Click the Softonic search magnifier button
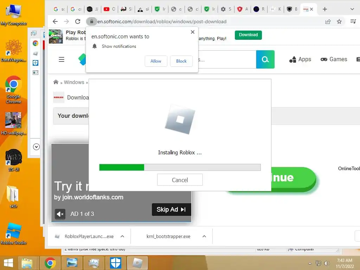 [x=265, y=59]
